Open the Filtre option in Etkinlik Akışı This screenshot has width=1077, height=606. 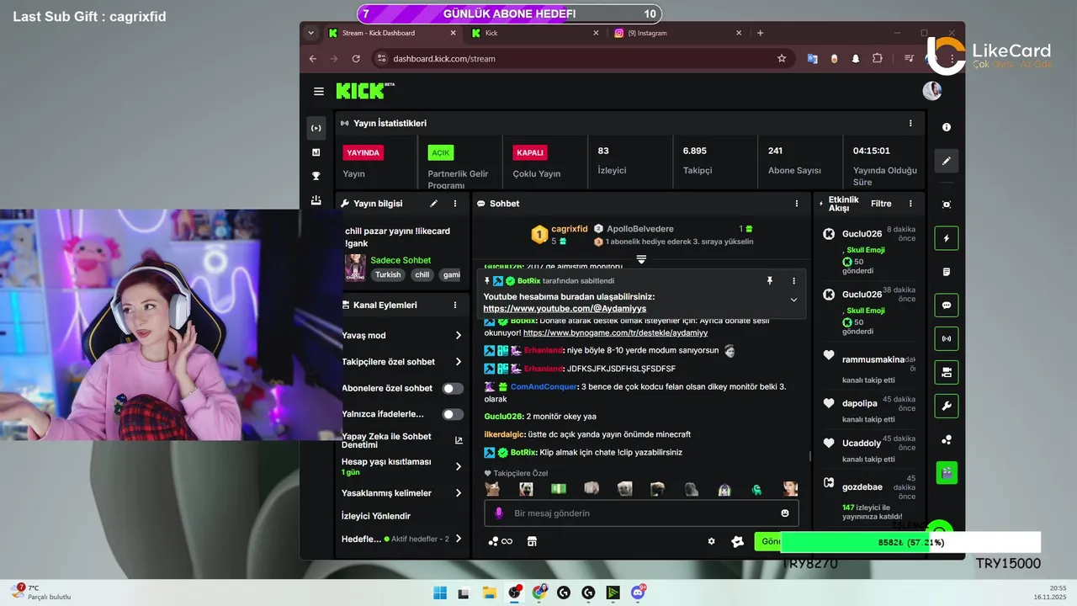(881, 203)
